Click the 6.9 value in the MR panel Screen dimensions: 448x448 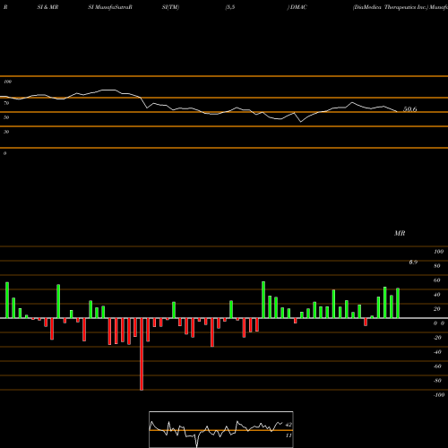[x=413, y=263]
